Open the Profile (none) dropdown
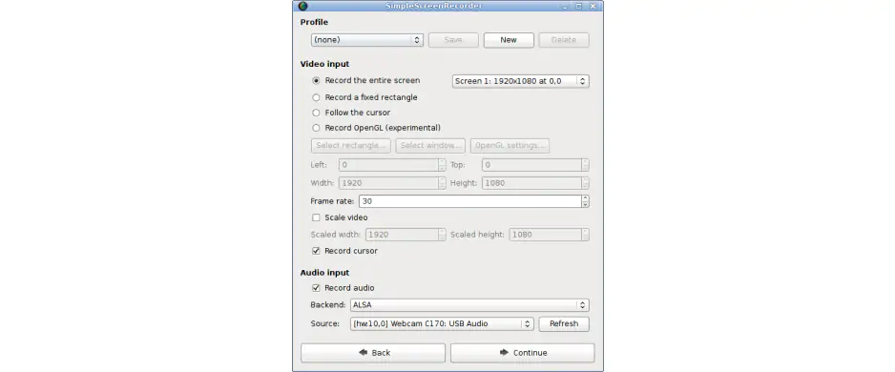This screenshot has height=372, width=895. tap(367, 40)
